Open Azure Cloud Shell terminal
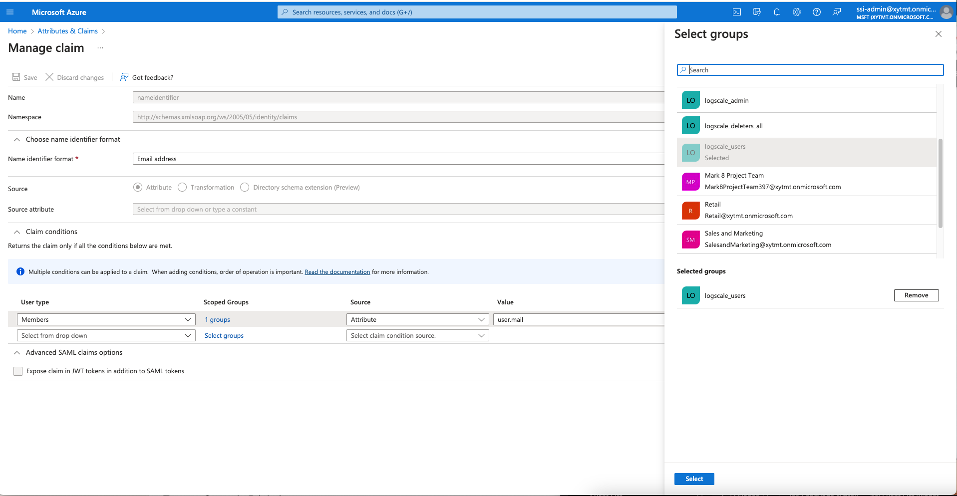This screenshot has height=496, width=957. (737, 12)
